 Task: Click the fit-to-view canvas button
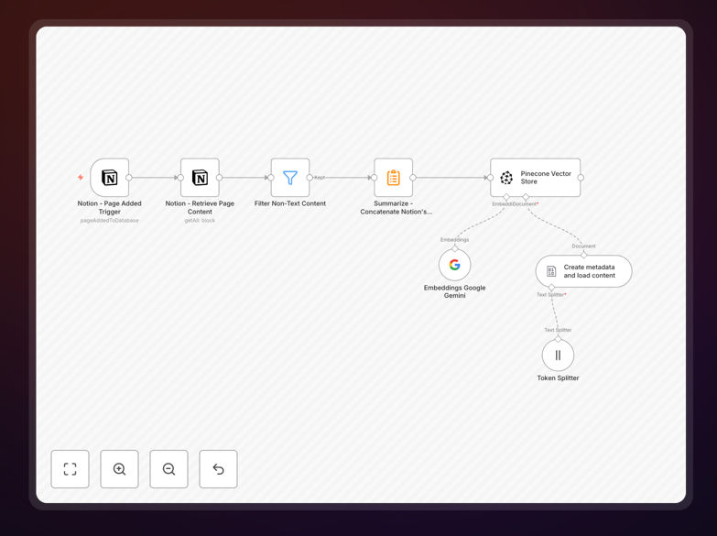70,469
